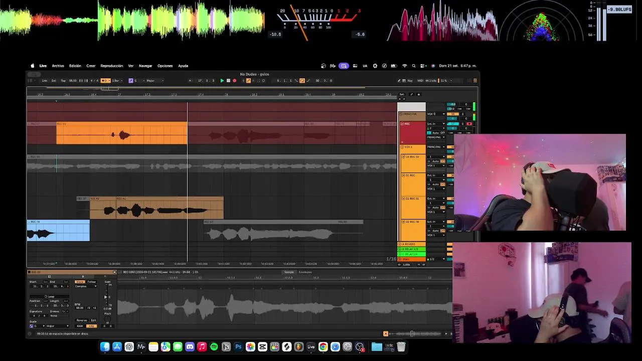This screenshot has width=642, height=361.
Task: Start playback with the green Play button
Action: coord(222,81)
